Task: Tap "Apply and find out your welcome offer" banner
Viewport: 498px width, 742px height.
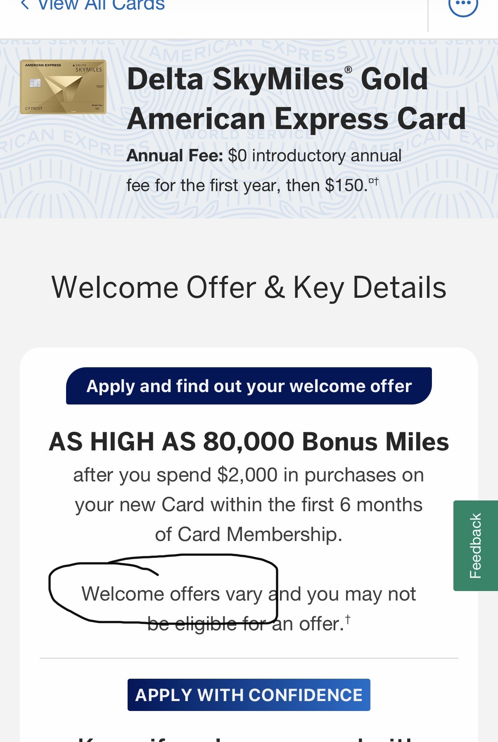Action: pos(249,386)
